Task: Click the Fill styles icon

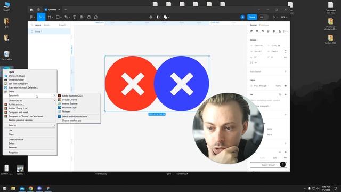Action: click(x=280, y=94)
